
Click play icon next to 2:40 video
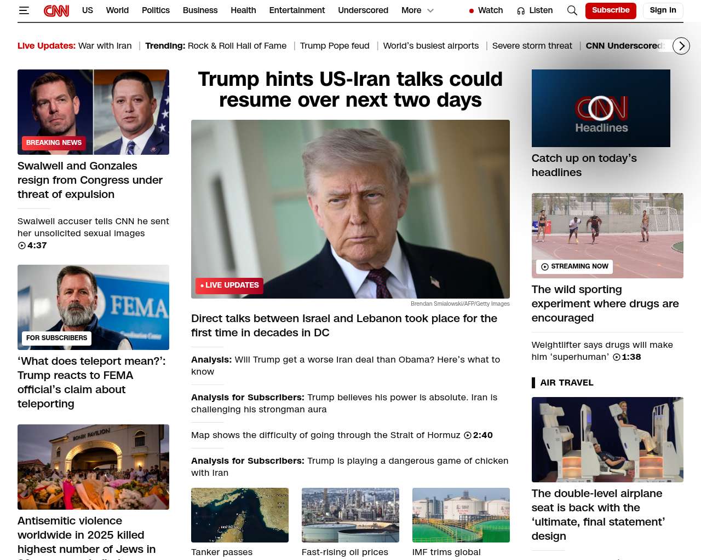468,435
